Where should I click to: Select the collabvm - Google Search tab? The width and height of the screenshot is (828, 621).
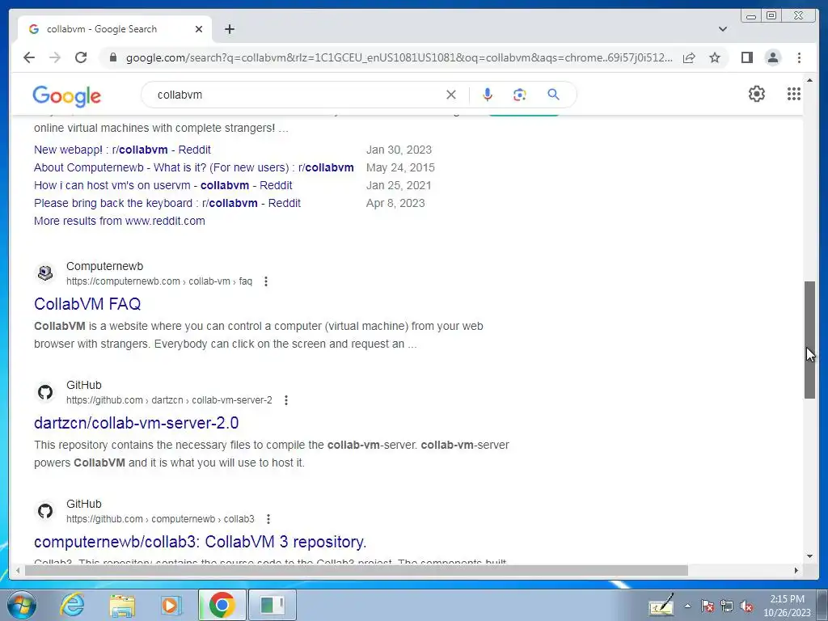pos(102,29)
